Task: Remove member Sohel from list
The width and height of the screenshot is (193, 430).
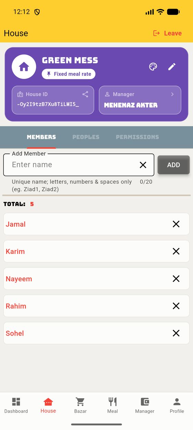Action: click(x=176, y=333)
